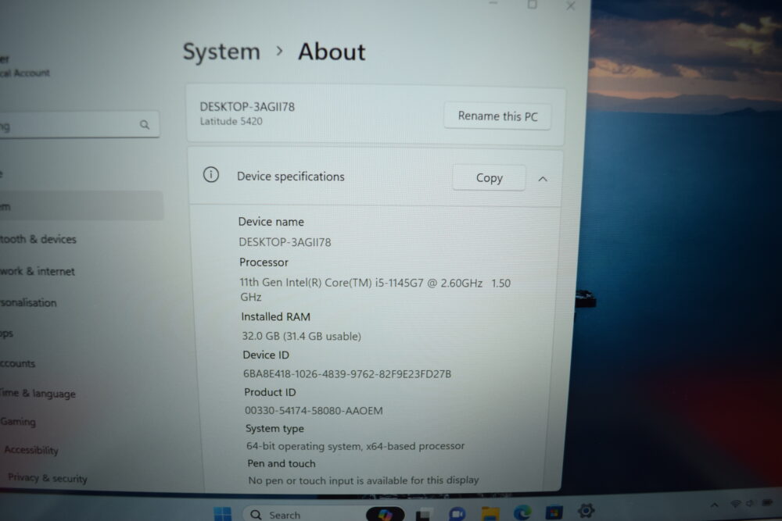Show hidden system tray icons
Image resolution: width=782 pixels, height=521 pixels.
[x=714, y=505]
